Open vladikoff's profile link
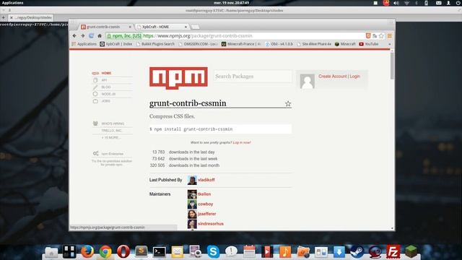 click(x=206, y=180)
